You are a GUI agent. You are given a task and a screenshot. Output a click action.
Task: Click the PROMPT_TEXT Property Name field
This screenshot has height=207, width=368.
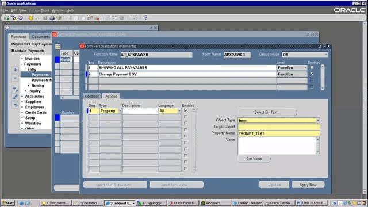pos(279,133)
